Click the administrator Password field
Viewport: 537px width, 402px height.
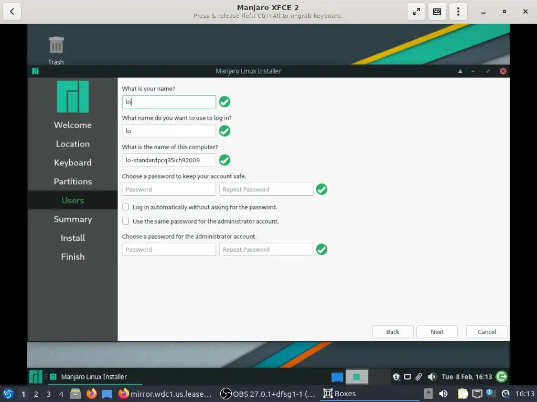[169, 250]
